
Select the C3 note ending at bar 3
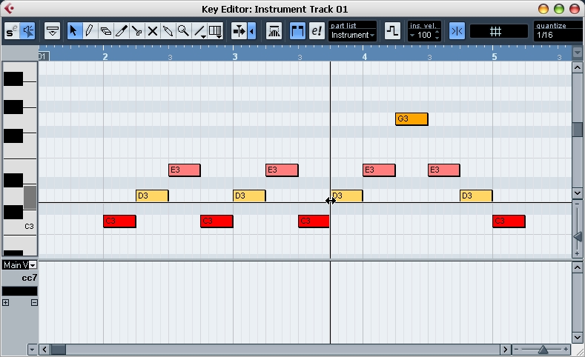217,221
